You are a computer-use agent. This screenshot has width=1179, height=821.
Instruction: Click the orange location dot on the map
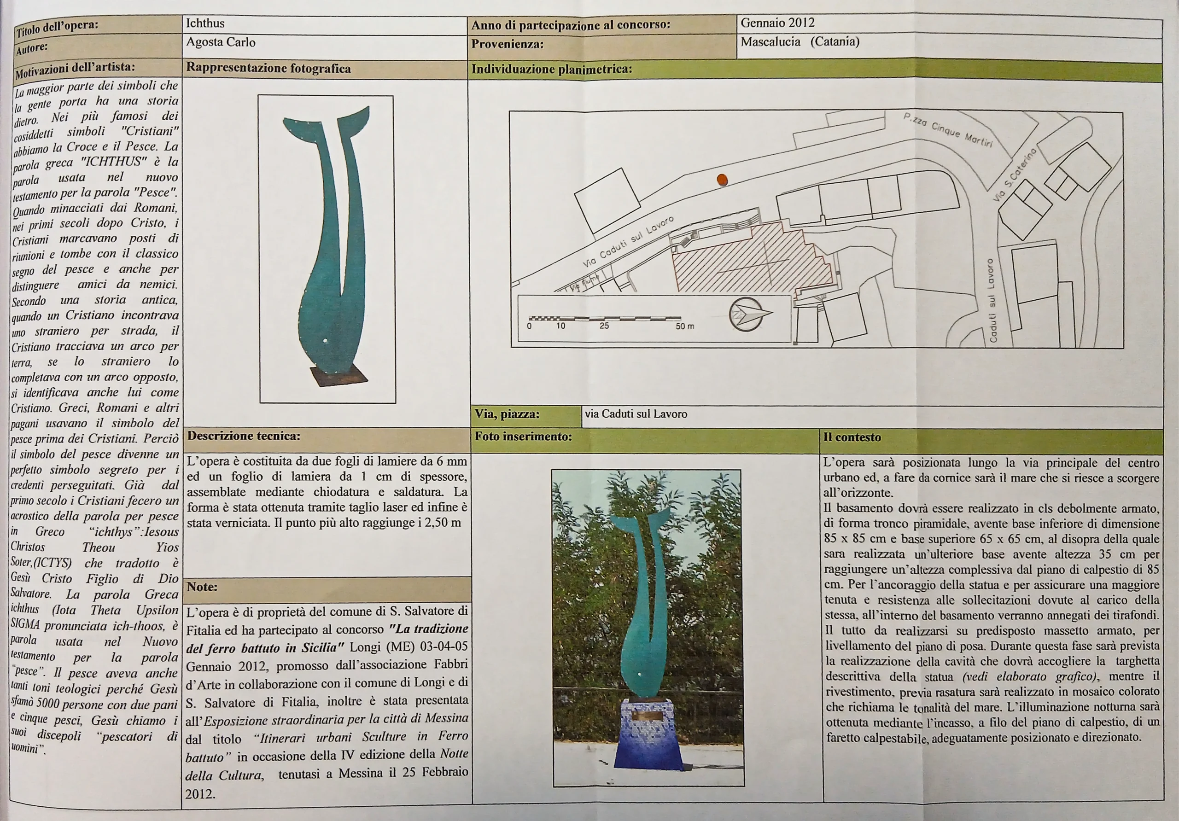point(722,179)
